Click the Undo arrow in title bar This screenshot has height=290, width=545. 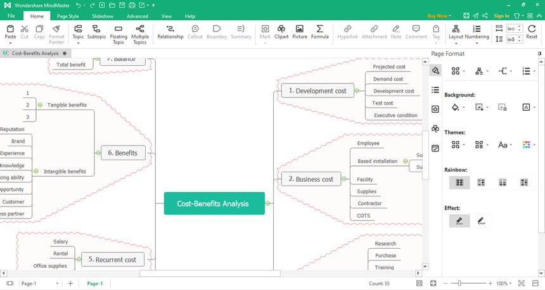coord(79,5)
